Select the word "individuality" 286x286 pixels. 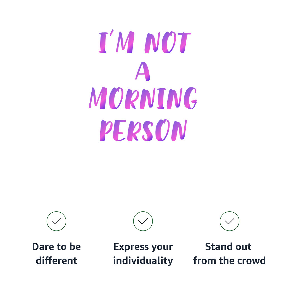[x=143, y=261]
